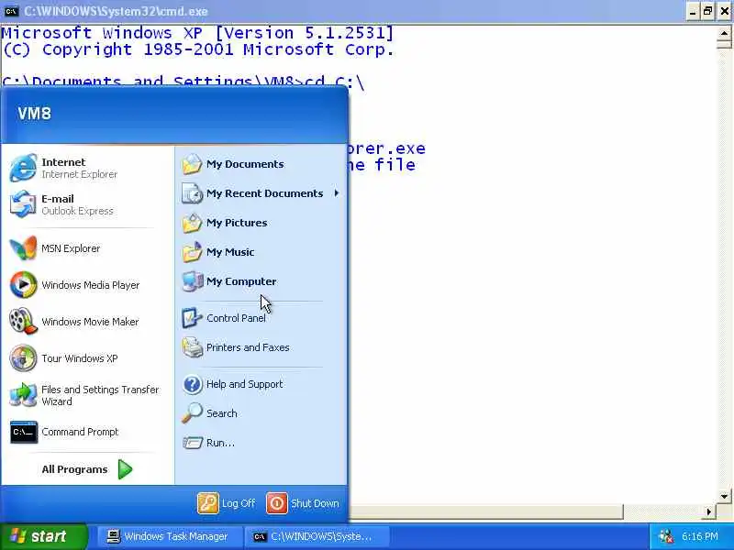Click the Control Panel icon

pyautogui.click(x=192, y=318)
